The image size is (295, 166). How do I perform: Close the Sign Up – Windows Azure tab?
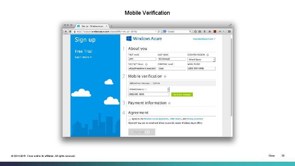click(107, 26)
